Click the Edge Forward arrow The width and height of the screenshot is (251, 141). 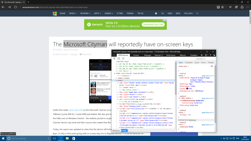click(9, 7)
